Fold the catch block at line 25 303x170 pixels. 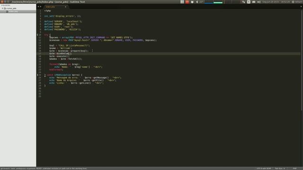37,75
